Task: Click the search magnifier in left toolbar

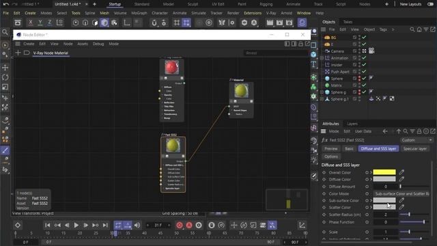Action: coord(5,32)
